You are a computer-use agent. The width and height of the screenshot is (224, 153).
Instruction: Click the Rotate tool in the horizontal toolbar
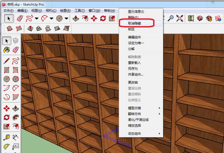[x=103, y=18]
